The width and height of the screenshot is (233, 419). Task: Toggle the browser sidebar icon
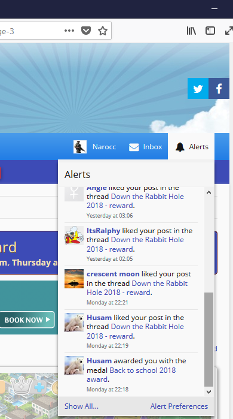coord(210,31)
